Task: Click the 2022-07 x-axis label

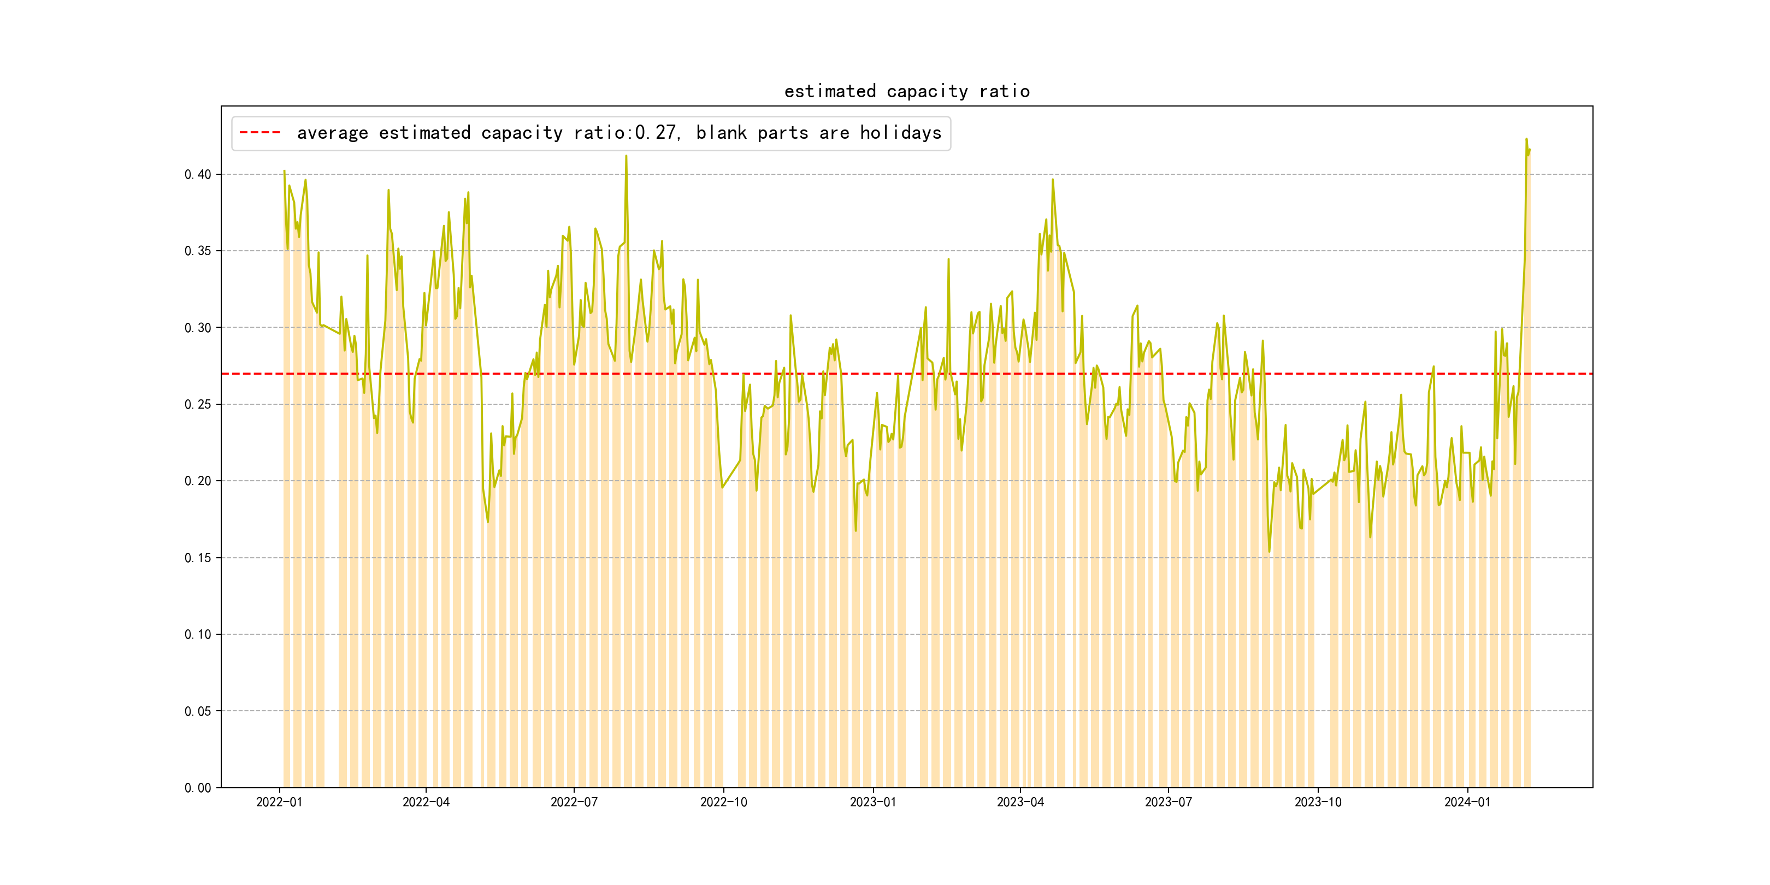Action: [x=574, y=802]
